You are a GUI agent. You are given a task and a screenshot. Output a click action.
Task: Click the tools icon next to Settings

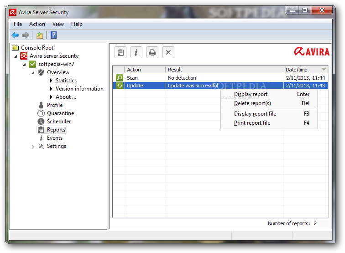click(x=41, y=146)
